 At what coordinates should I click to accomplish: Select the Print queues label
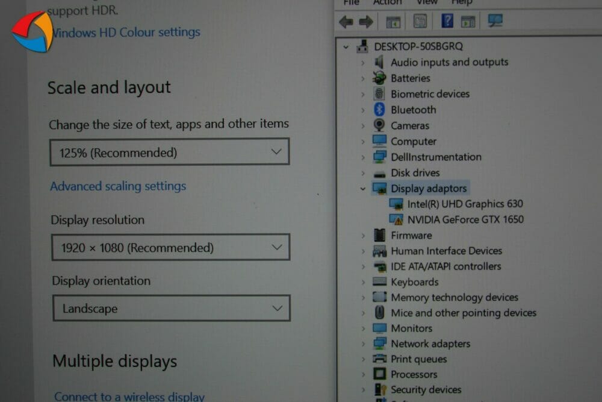[419, 359]
